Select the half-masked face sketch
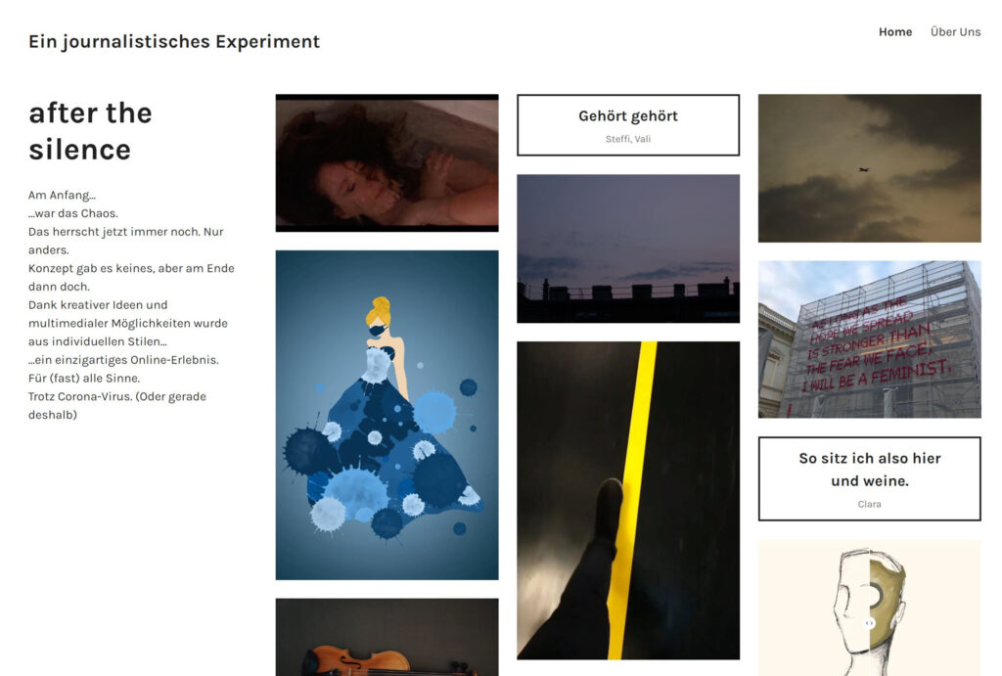 pos(869,608)
